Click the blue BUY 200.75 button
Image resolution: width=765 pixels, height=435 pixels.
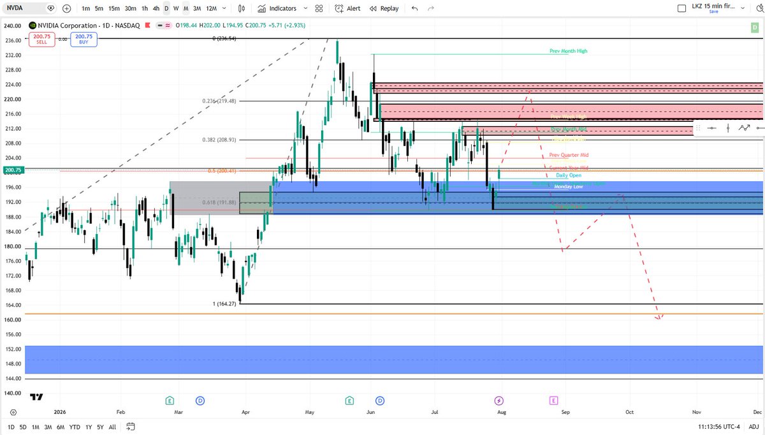[x=84, y=40]
